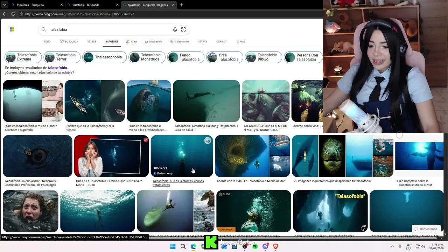Open Windows taskbar search
448x252 pixels.
pyautogui.click(x=183, y=246)
